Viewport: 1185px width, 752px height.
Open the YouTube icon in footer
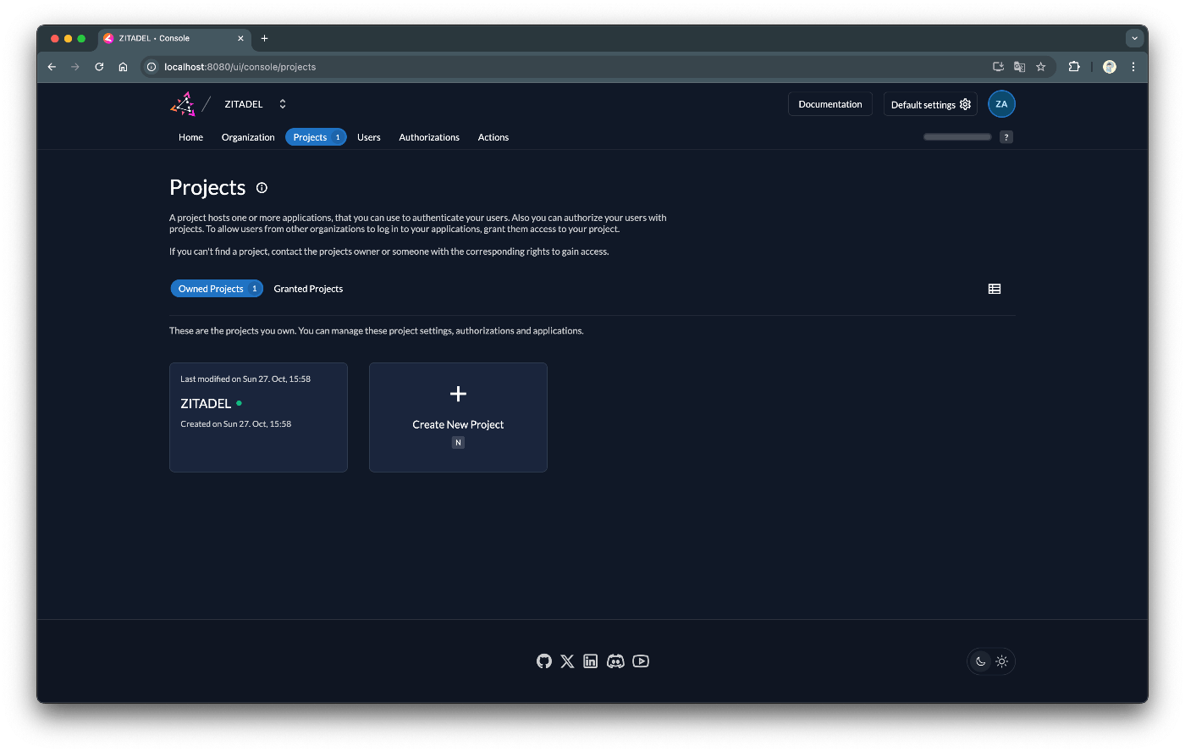pos(641,661)
